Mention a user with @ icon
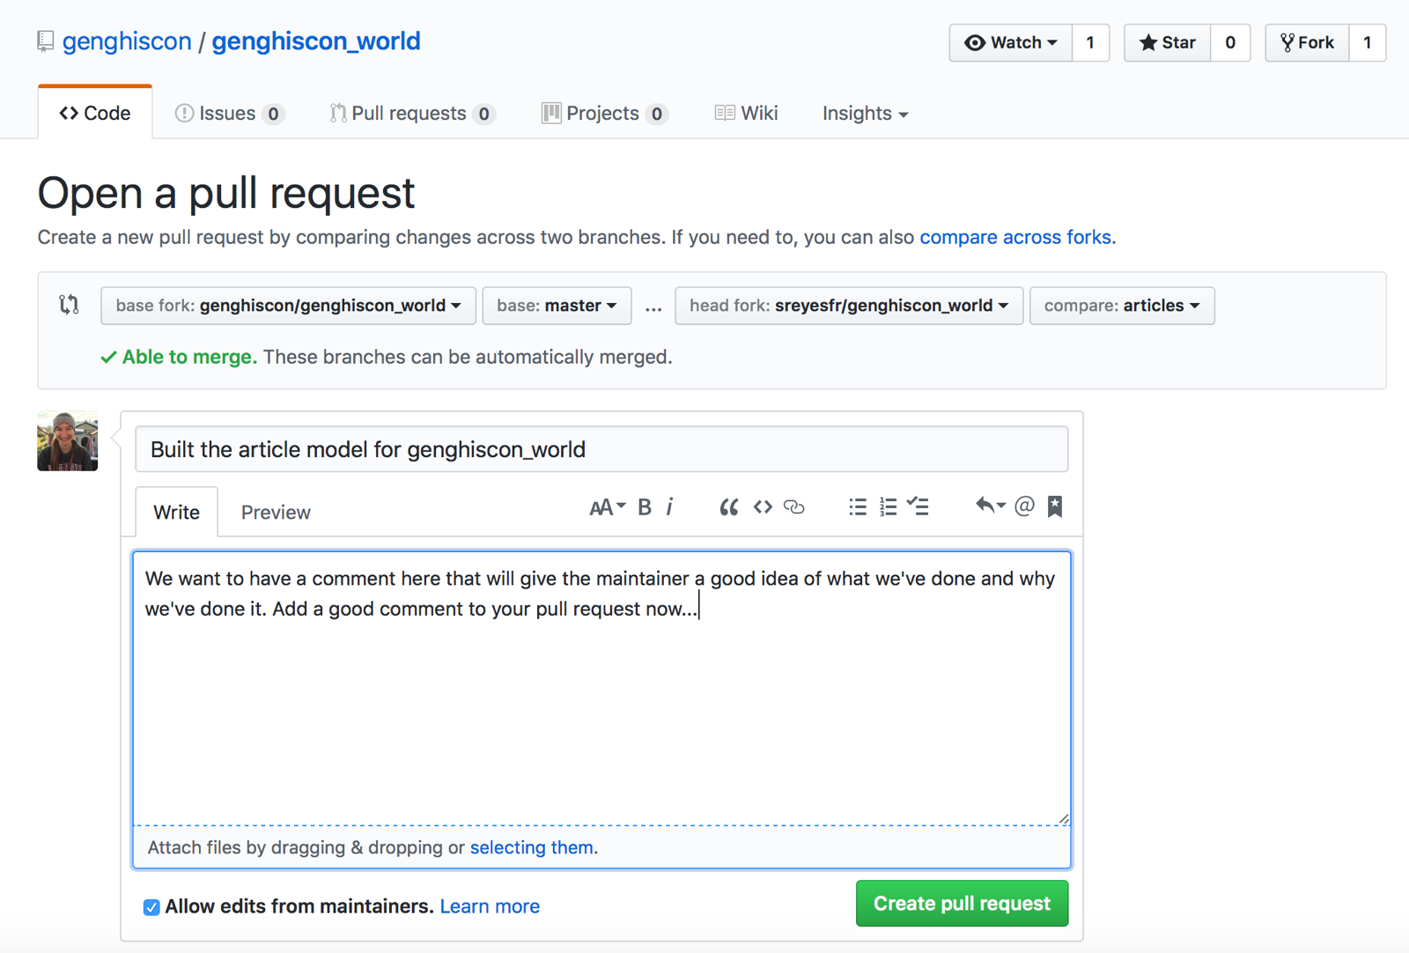Image resolution: width=1409 pixels, height=953 pixels. (1024, 506)
